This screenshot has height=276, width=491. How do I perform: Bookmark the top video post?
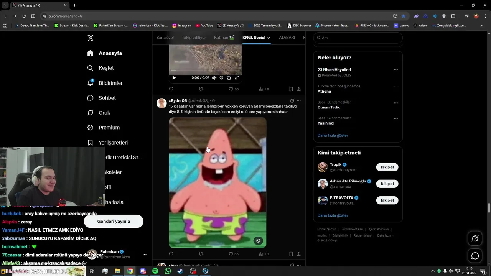point(291,89)
